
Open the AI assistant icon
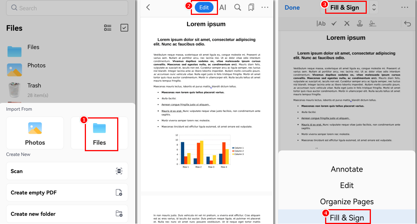tap(223, 7)
